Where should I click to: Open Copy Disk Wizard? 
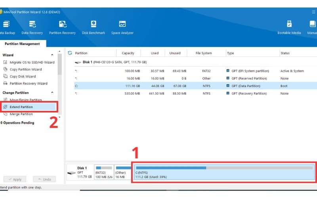[23, 76]
